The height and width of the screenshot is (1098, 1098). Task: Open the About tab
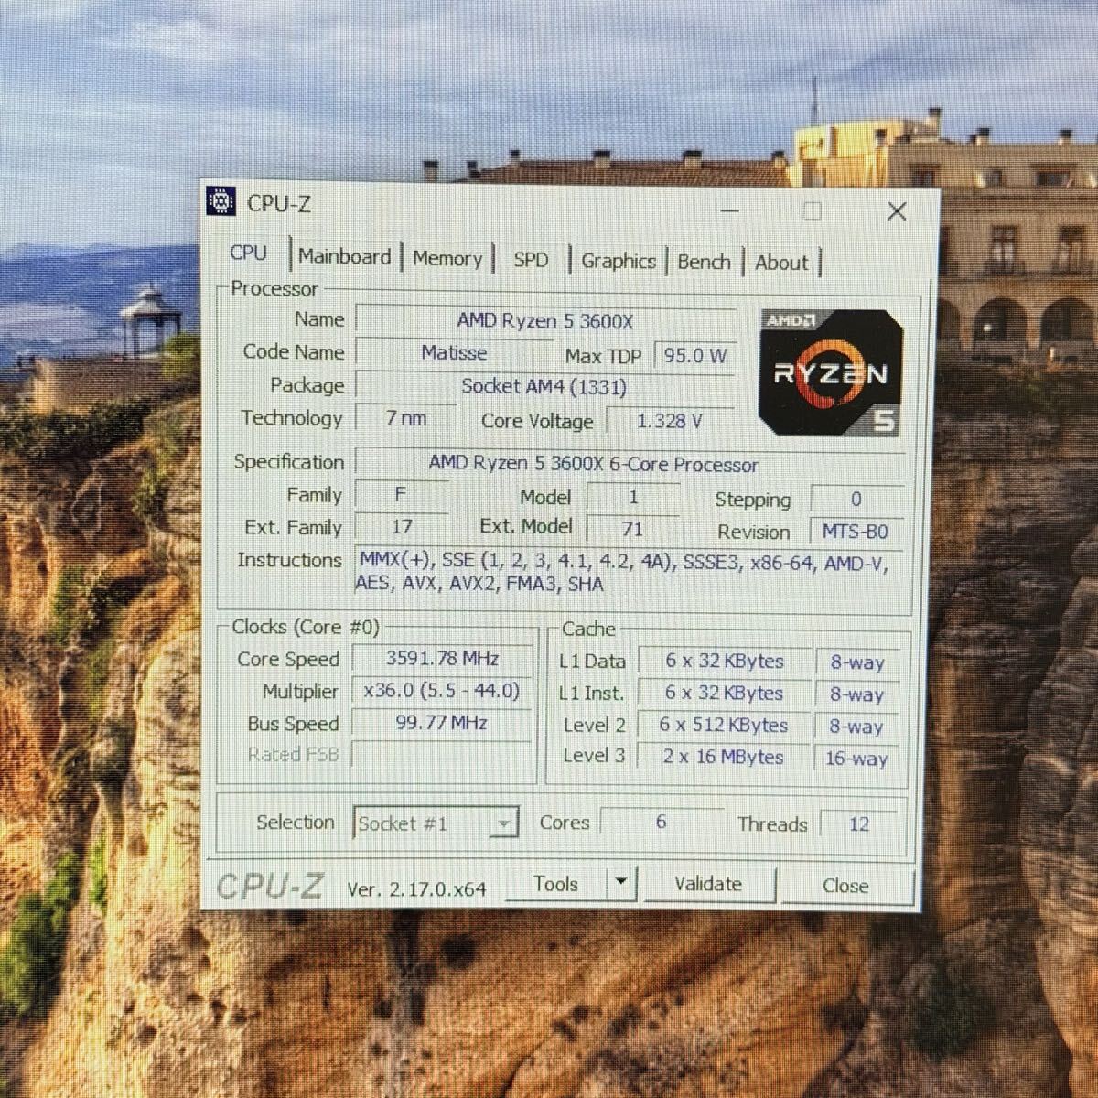[782, 264]
